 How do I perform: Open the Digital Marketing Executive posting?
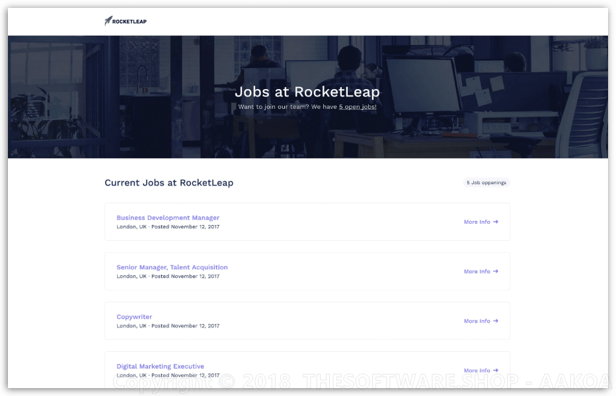coord(160,366)
